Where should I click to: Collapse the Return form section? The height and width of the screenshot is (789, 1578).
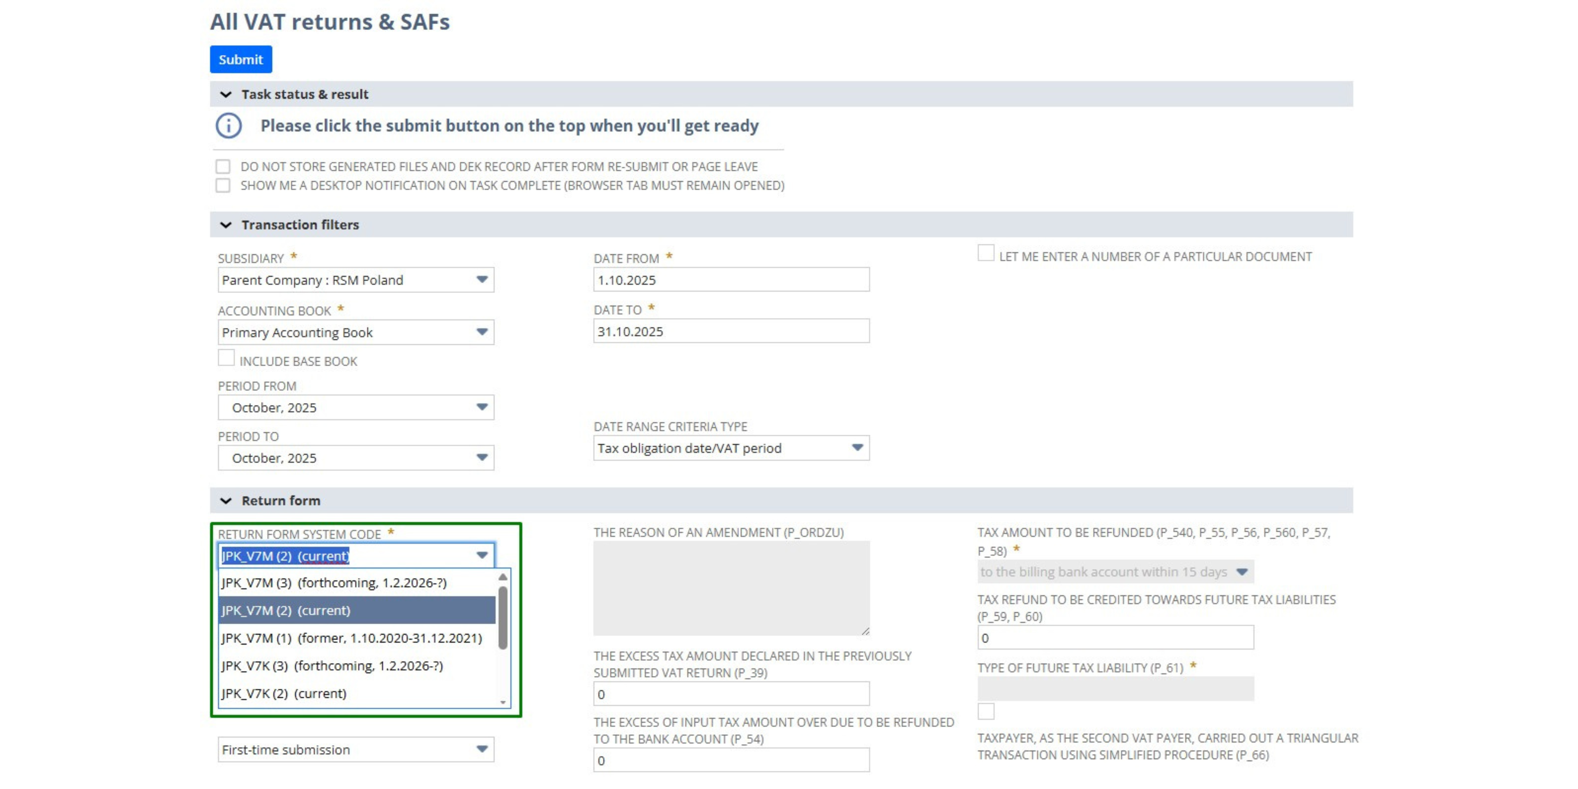(227, 500)
